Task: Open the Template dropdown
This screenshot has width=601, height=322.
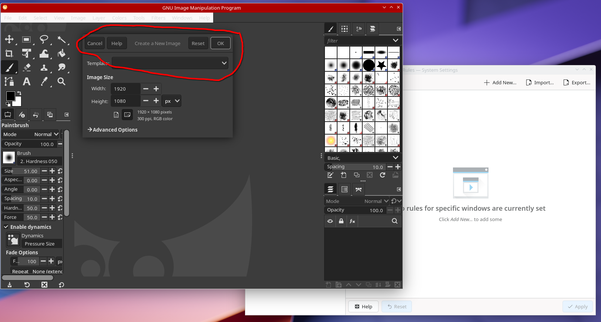Action: 170,63
